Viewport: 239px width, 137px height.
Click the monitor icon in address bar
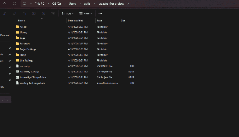(25, 3)
